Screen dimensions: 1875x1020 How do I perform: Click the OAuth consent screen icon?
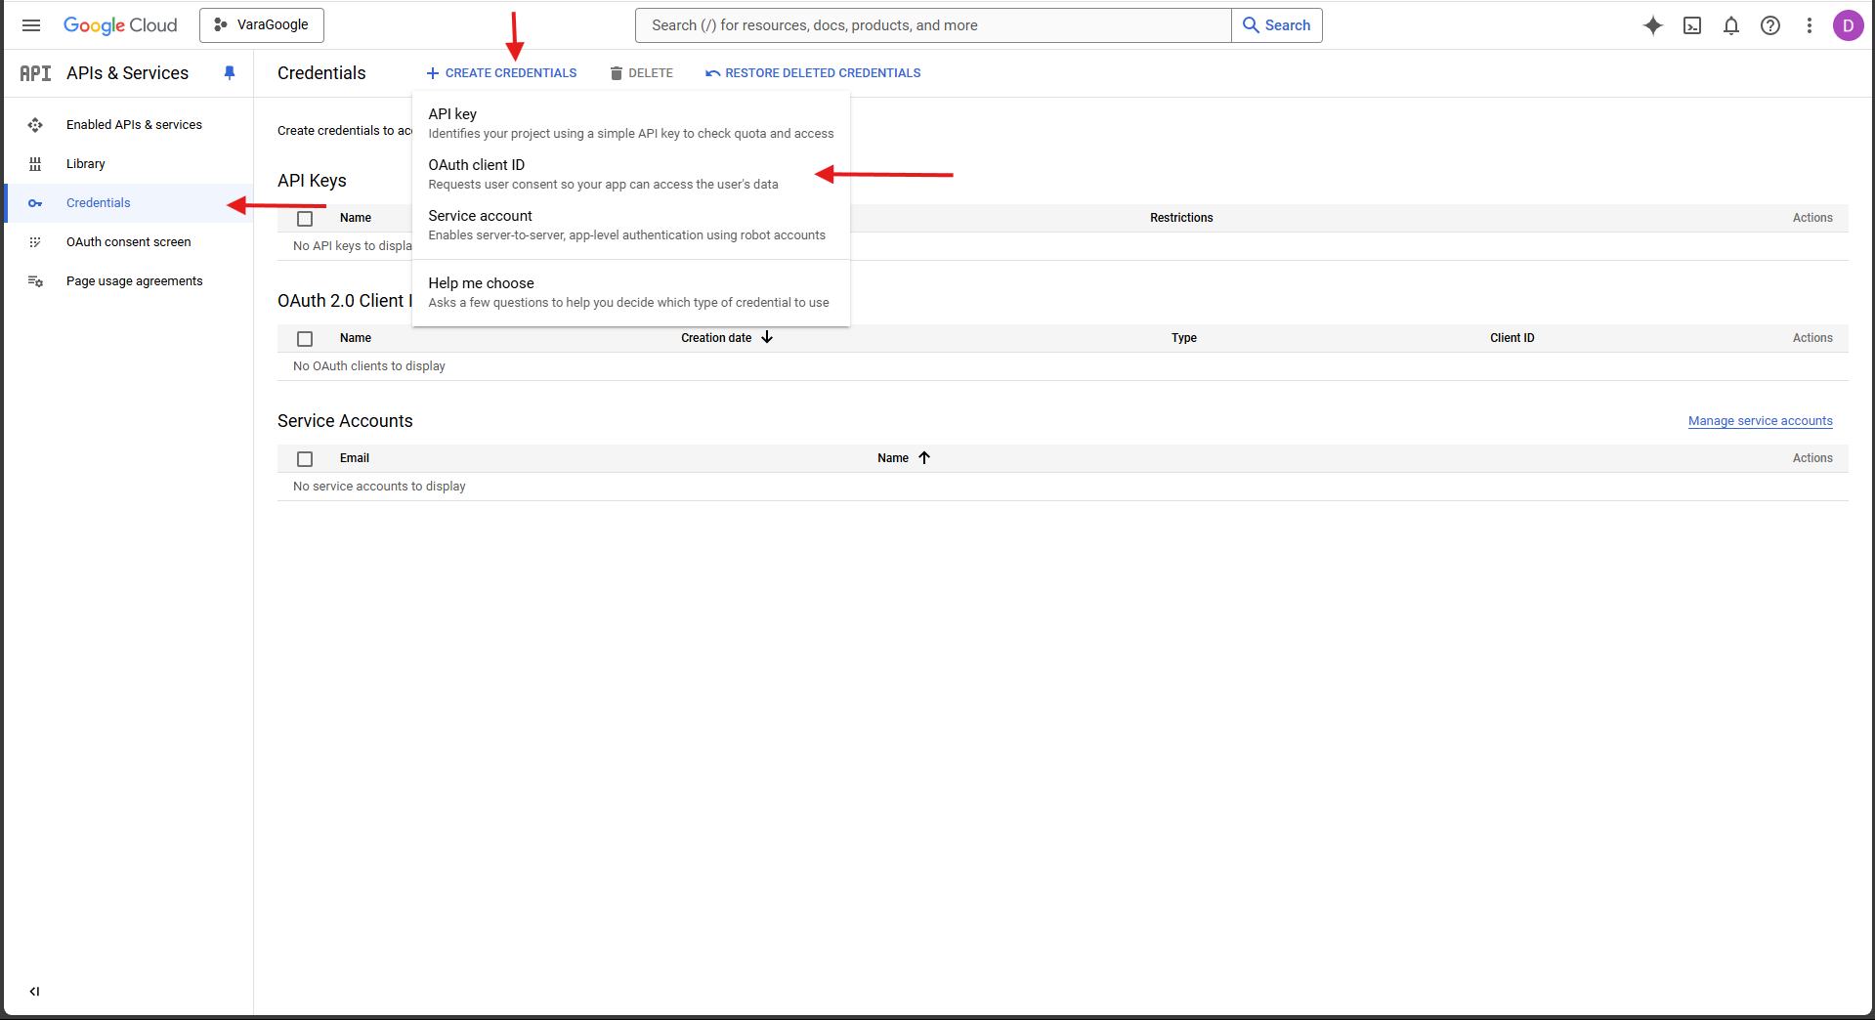35,242
